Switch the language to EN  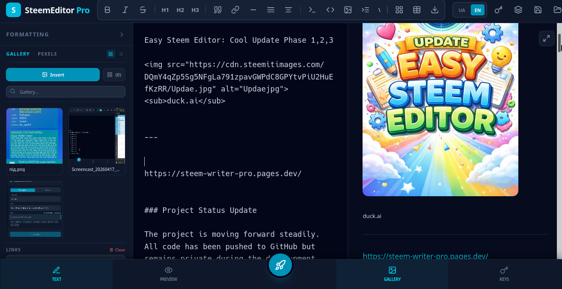[x=478, y=10]
